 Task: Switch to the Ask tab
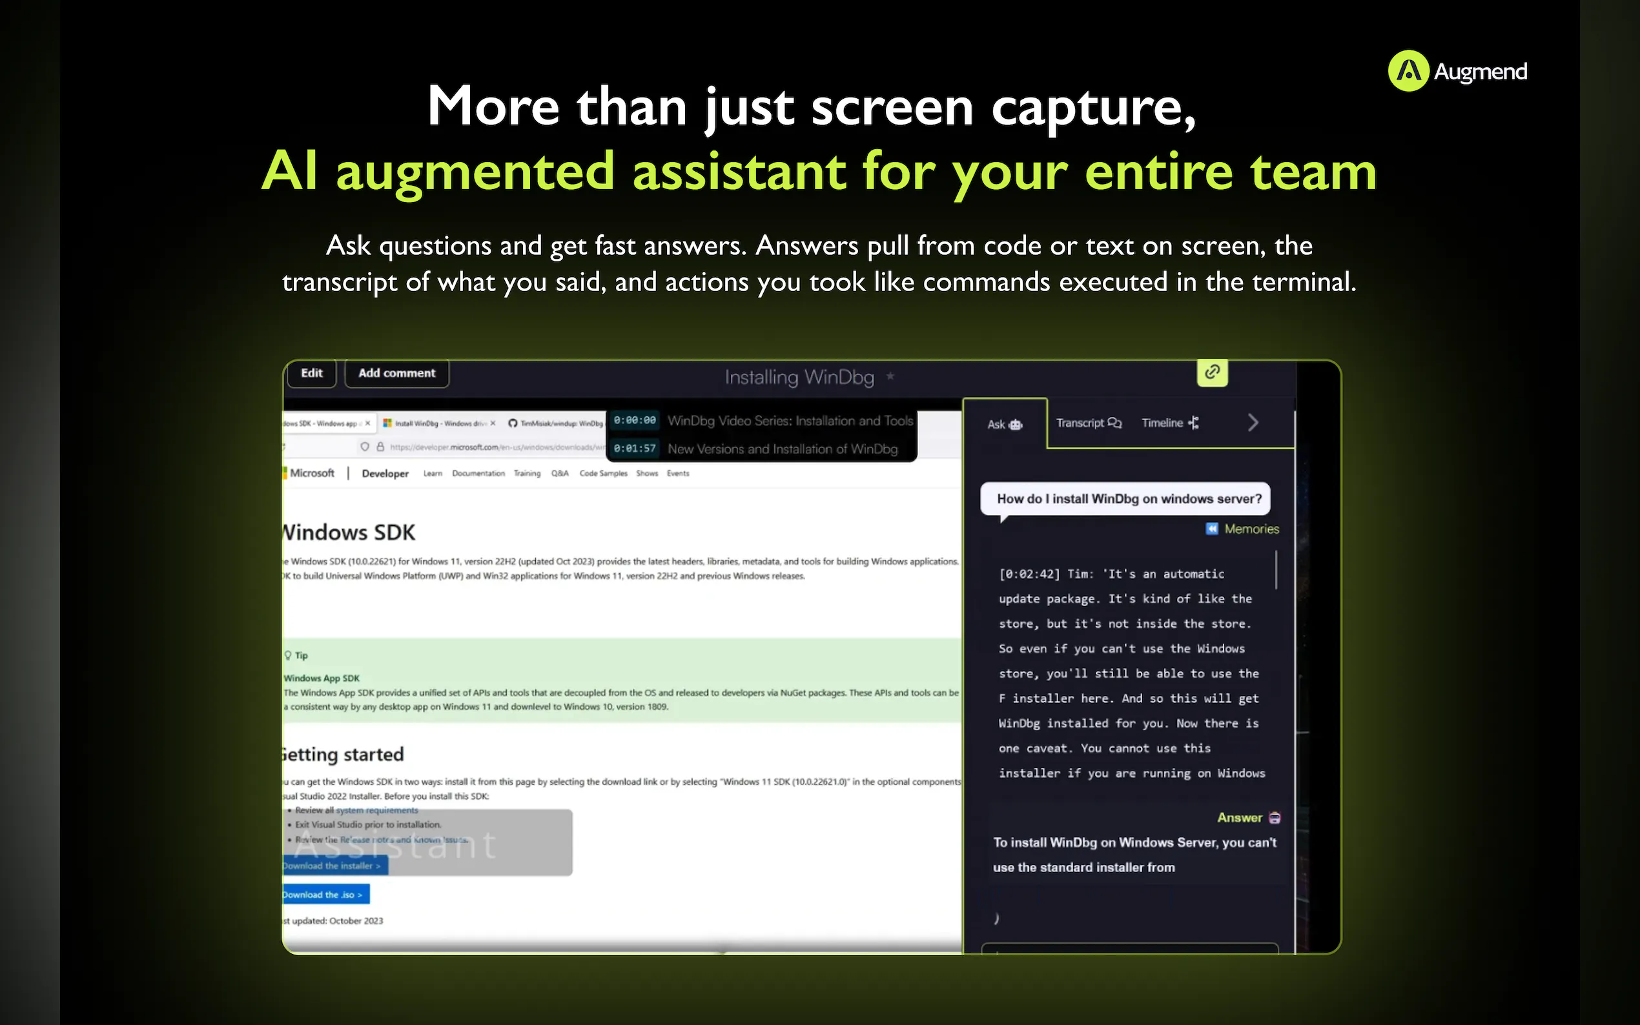1005,424
